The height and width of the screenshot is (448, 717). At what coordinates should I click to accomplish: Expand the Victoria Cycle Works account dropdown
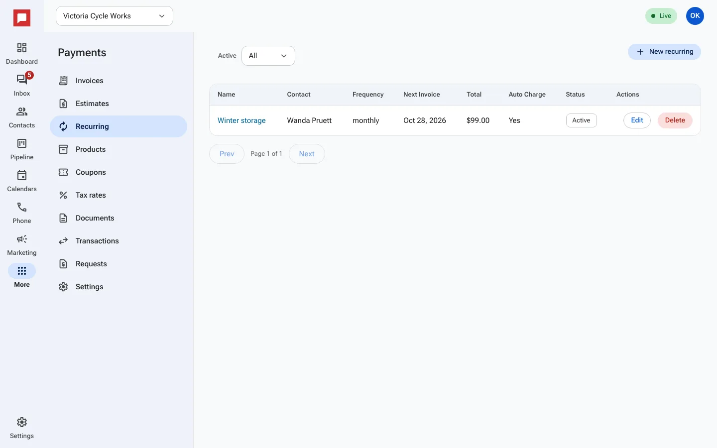pyautogui.click(x=115, y=16)
